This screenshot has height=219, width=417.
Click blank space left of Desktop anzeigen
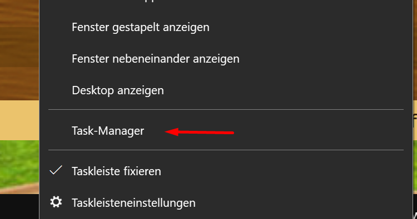pos(56,91)
